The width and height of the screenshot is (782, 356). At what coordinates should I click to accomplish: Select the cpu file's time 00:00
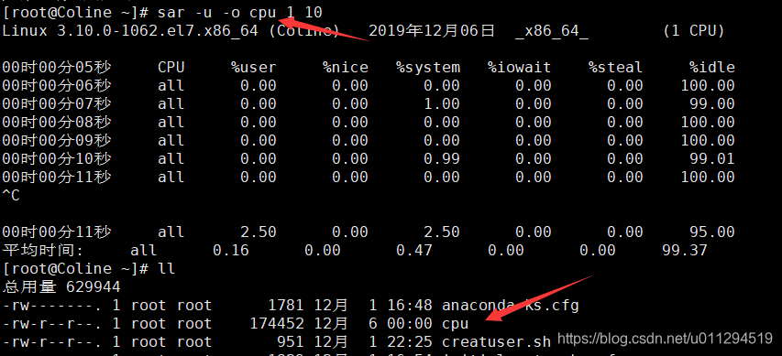(410, 324)
